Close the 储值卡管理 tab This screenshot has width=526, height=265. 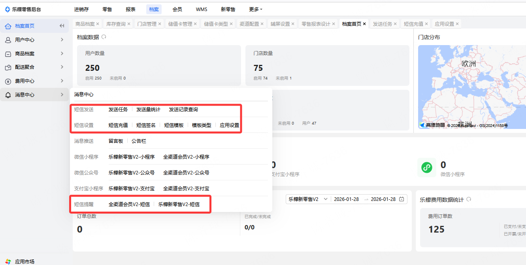(195, 24)
